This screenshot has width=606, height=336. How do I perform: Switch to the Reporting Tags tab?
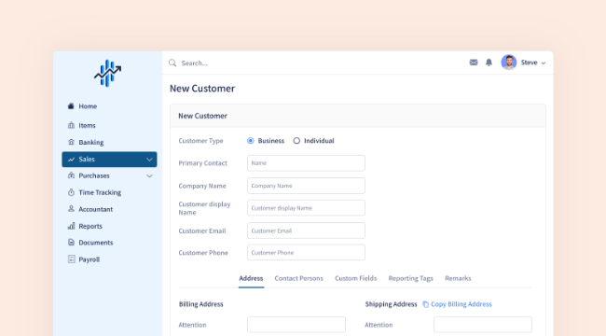(411, 278)
